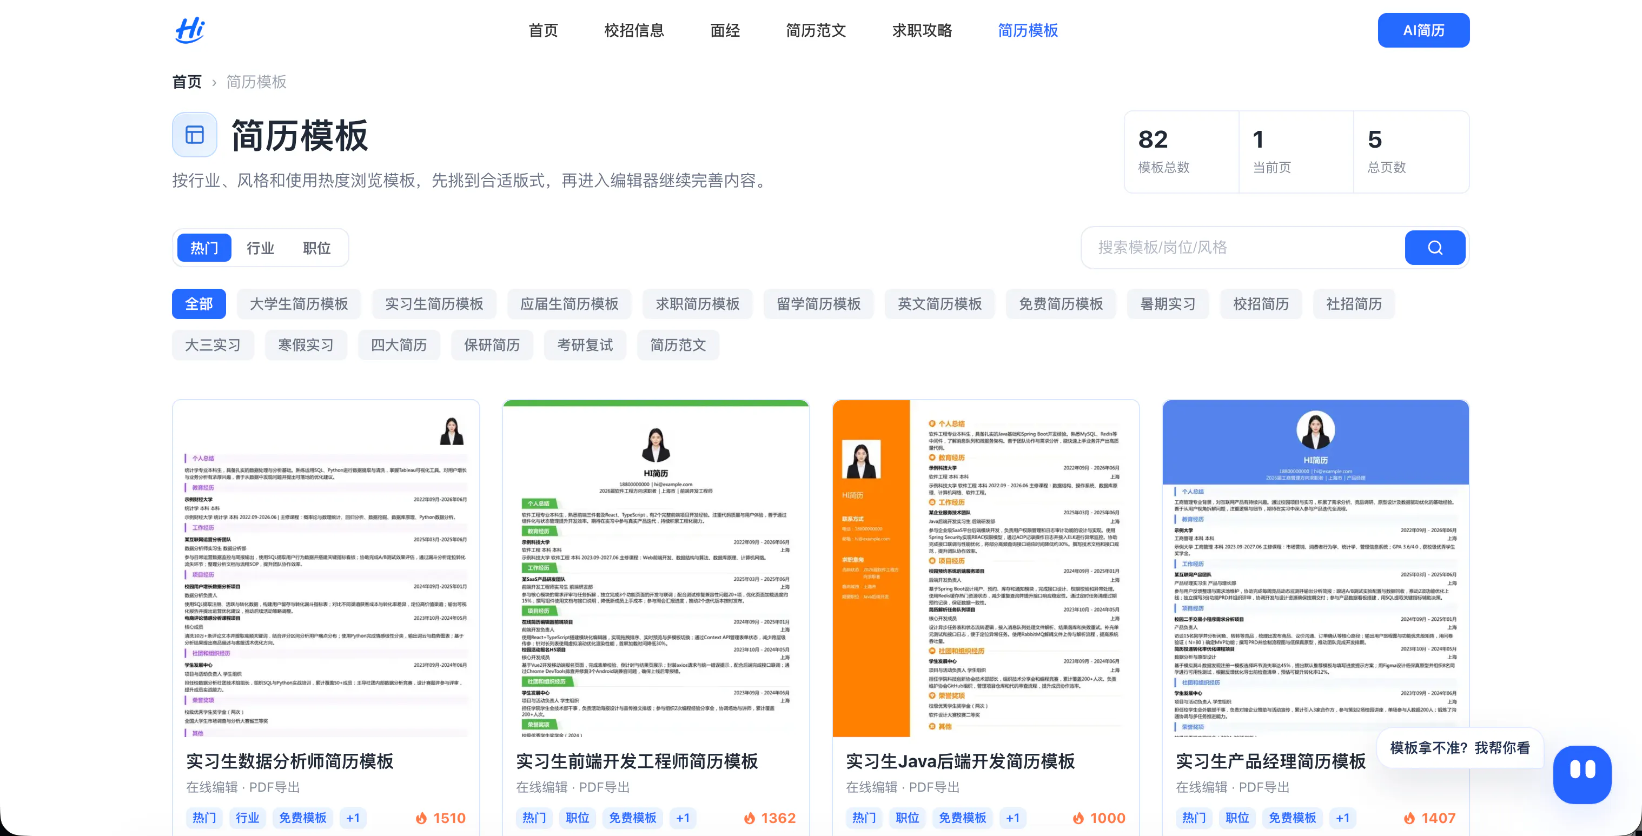The height and width of the screenshot is (836, 1642).
Task: Click the title 实习生Java后端开发简历模板
Action: pos(961,761)
